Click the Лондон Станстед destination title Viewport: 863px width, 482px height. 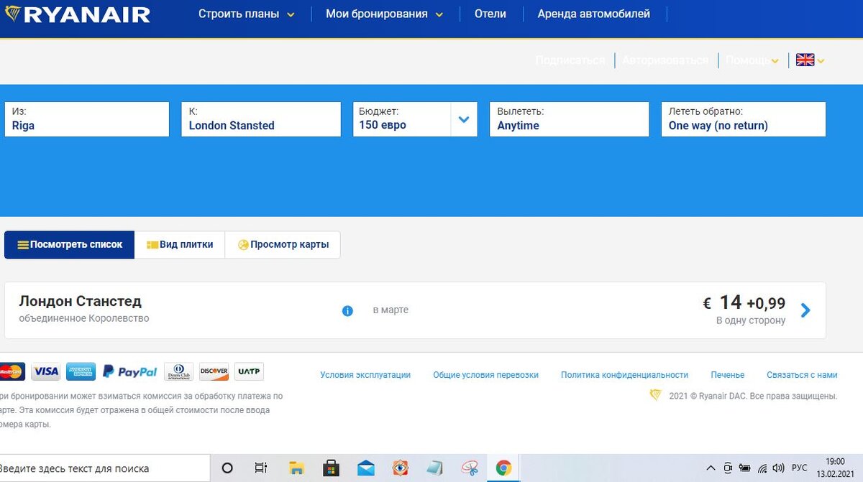(80, 301)
